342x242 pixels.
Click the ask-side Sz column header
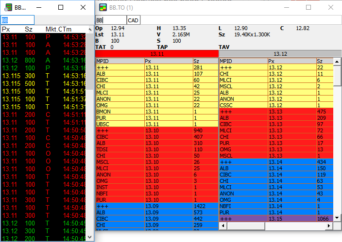pos(322,61)
